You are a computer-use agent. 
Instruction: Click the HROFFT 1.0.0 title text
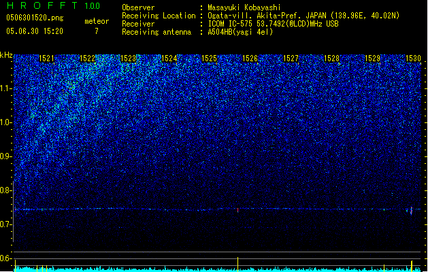coord(54,5)
